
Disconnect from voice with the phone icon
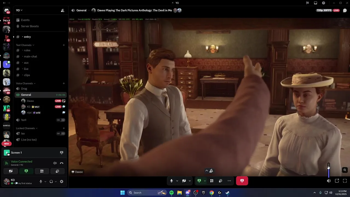coord(62,163)
